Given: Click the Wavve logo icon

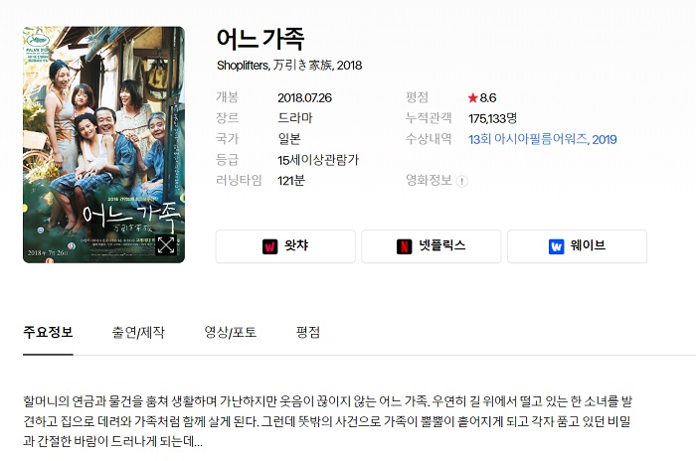Looking at the screenshot, I should pos(556,246).
